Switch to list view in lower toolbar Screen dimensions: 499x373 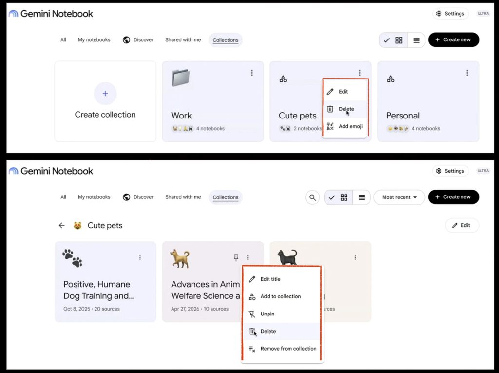point(362,197)
